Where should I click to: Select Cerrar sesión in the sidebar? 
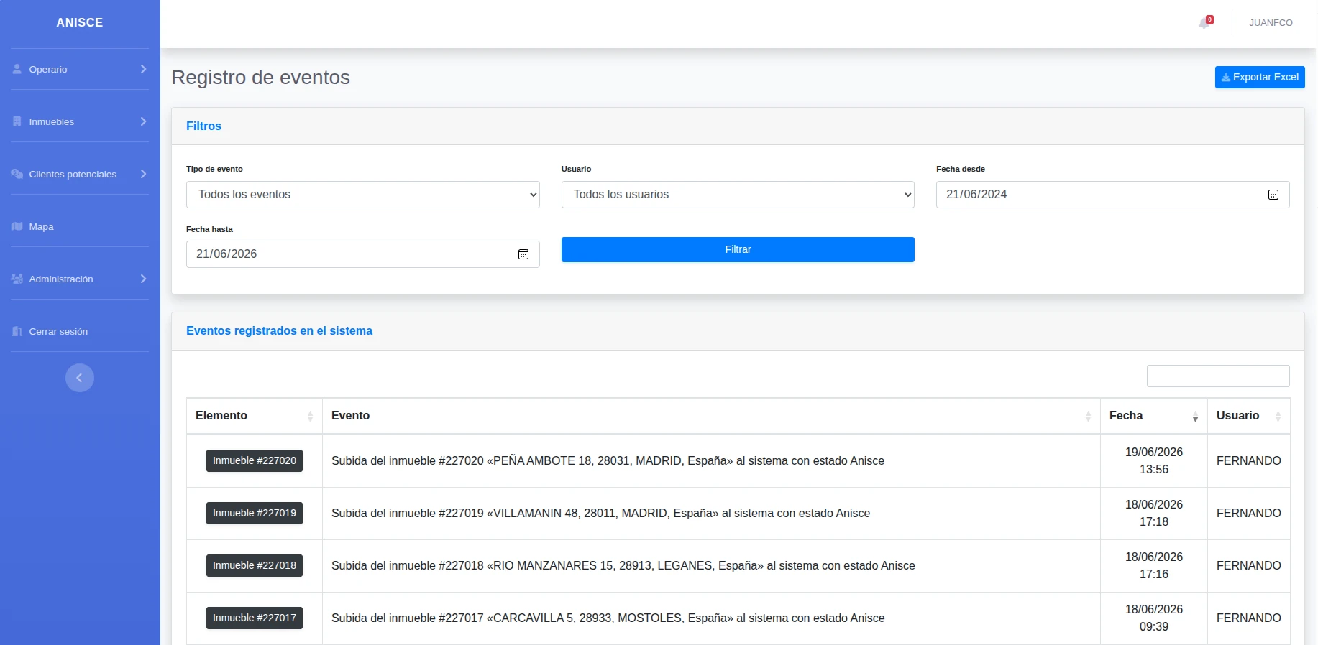pos(80,331)
